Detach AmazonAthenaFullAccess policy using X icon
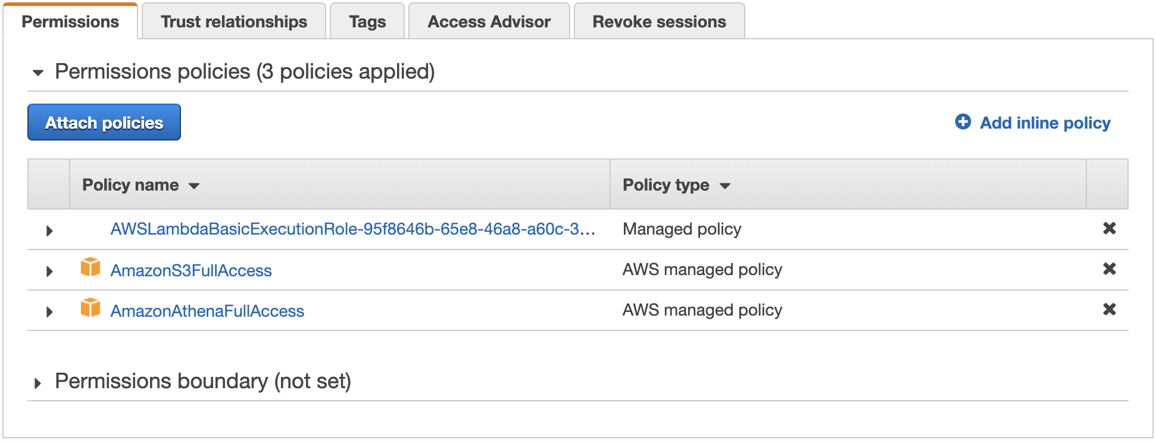 (1109, 310)
